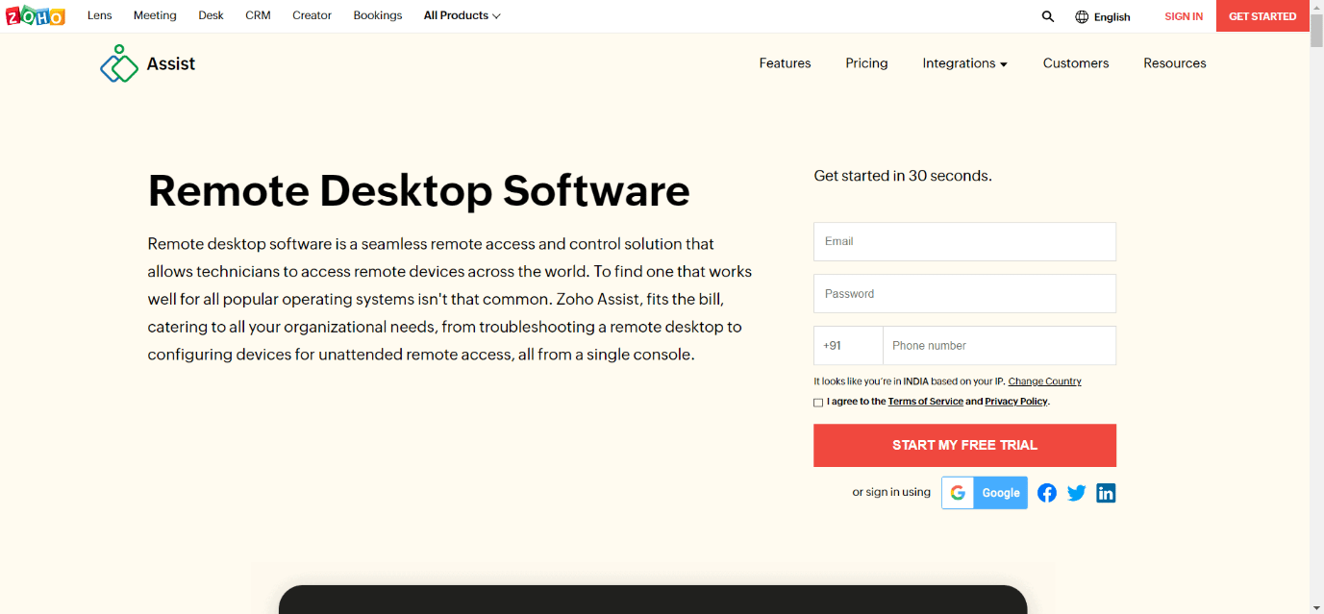Image resolution: width=1324 pixels, height=614 pixels.
Task: Open the +91 country code selector
Action: (848, 346)
